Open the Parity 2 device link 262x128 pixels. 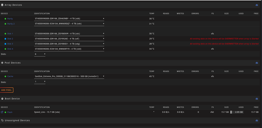coord(11,24)
